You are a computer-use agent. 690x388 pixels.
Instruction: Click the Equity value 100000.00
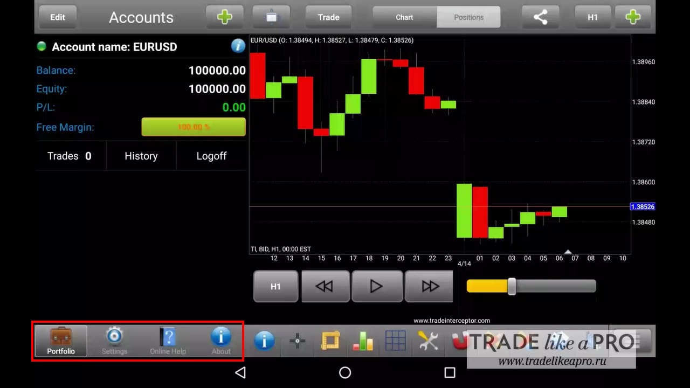coord(217,89)
